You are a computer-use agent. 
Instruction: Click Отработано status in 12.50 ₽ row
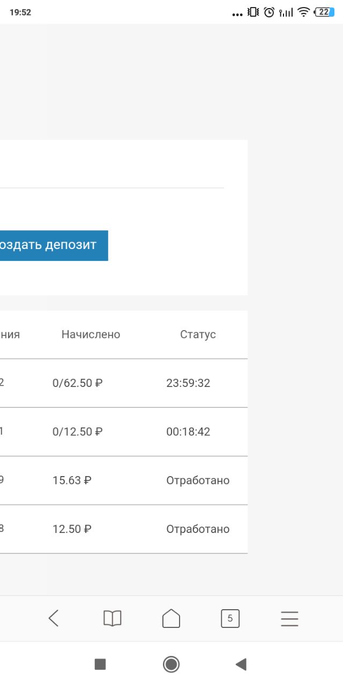198,529
